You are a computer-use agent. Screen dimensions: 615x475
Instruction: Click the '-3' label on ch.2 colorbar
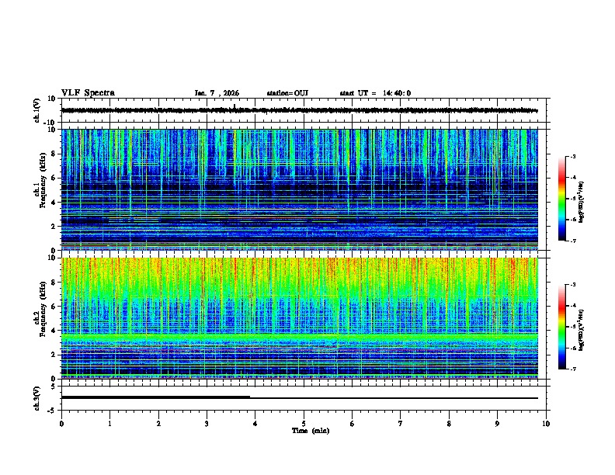click(573, 285)
